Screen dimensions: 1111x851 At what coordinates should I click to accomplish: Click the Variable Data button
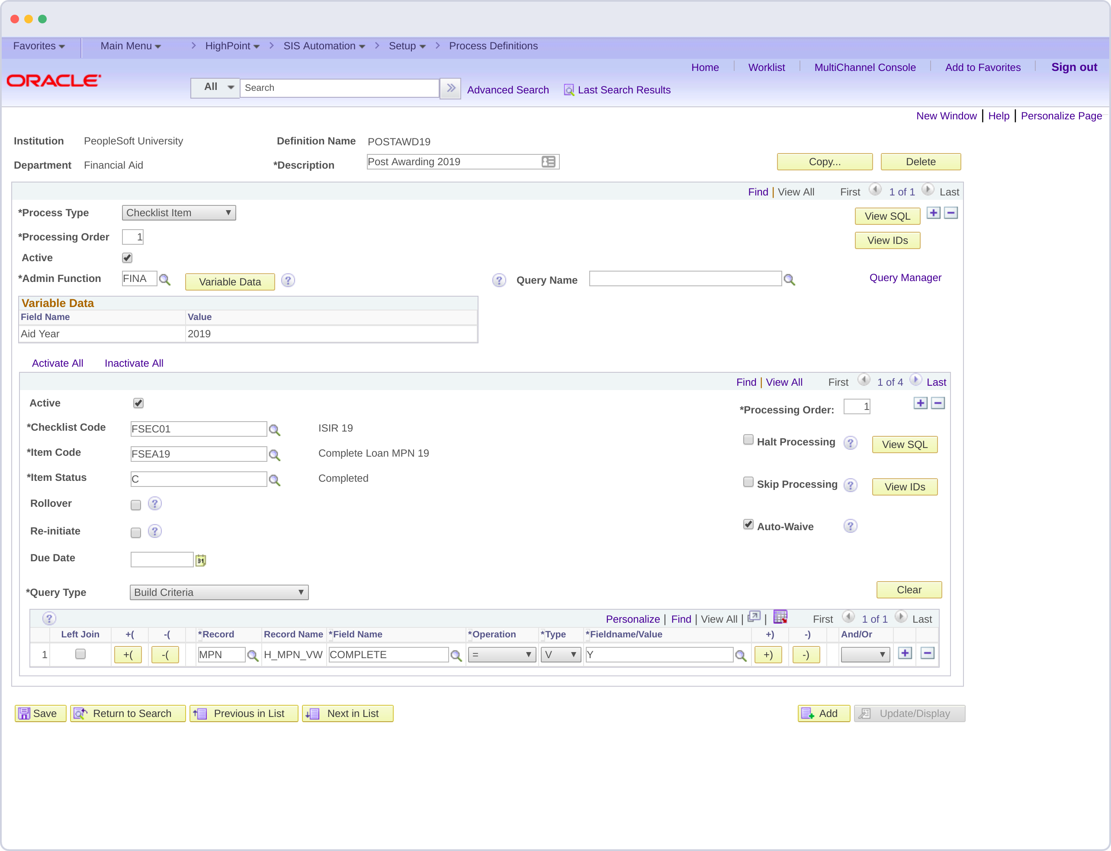click(230, 282)
